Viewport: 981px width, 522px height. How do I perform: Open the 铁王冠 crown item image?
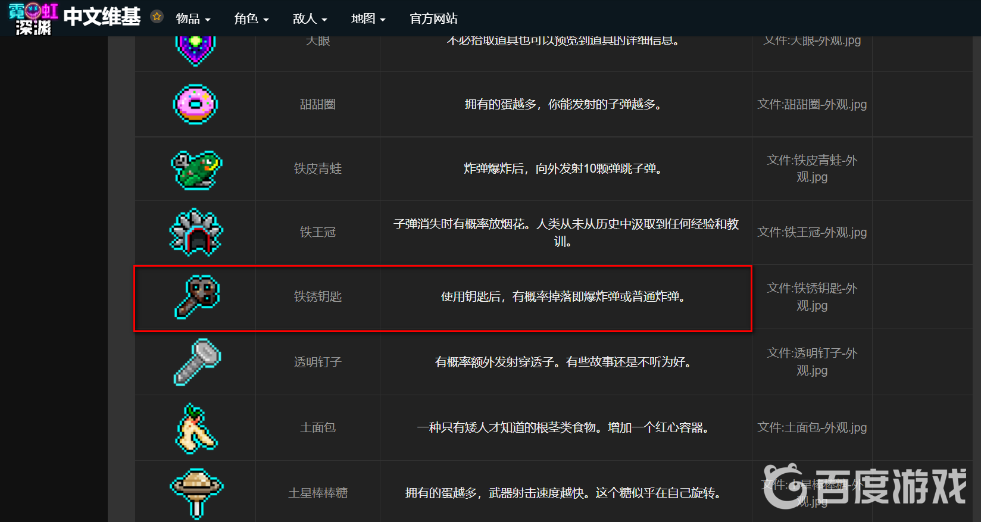pyautogui.click(x=196, y=232)
